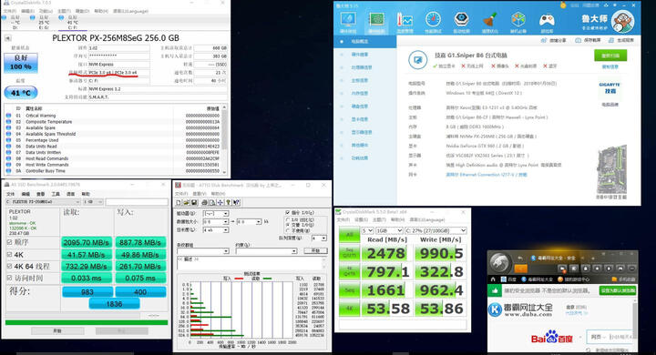Click the 开始 start button in AS SSD
Screen dimensions: 656x355
(57, 330)
